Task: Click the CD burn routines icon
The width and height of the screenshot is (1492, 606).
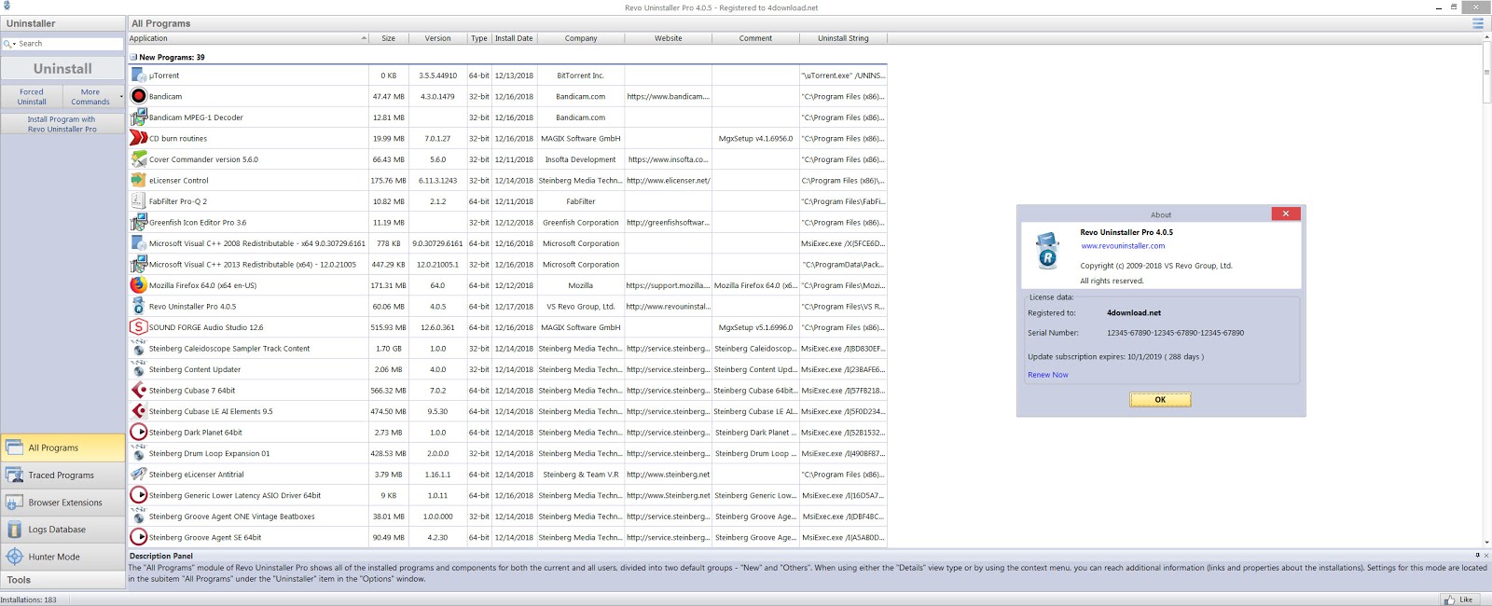Action: [x=138, y=138]
